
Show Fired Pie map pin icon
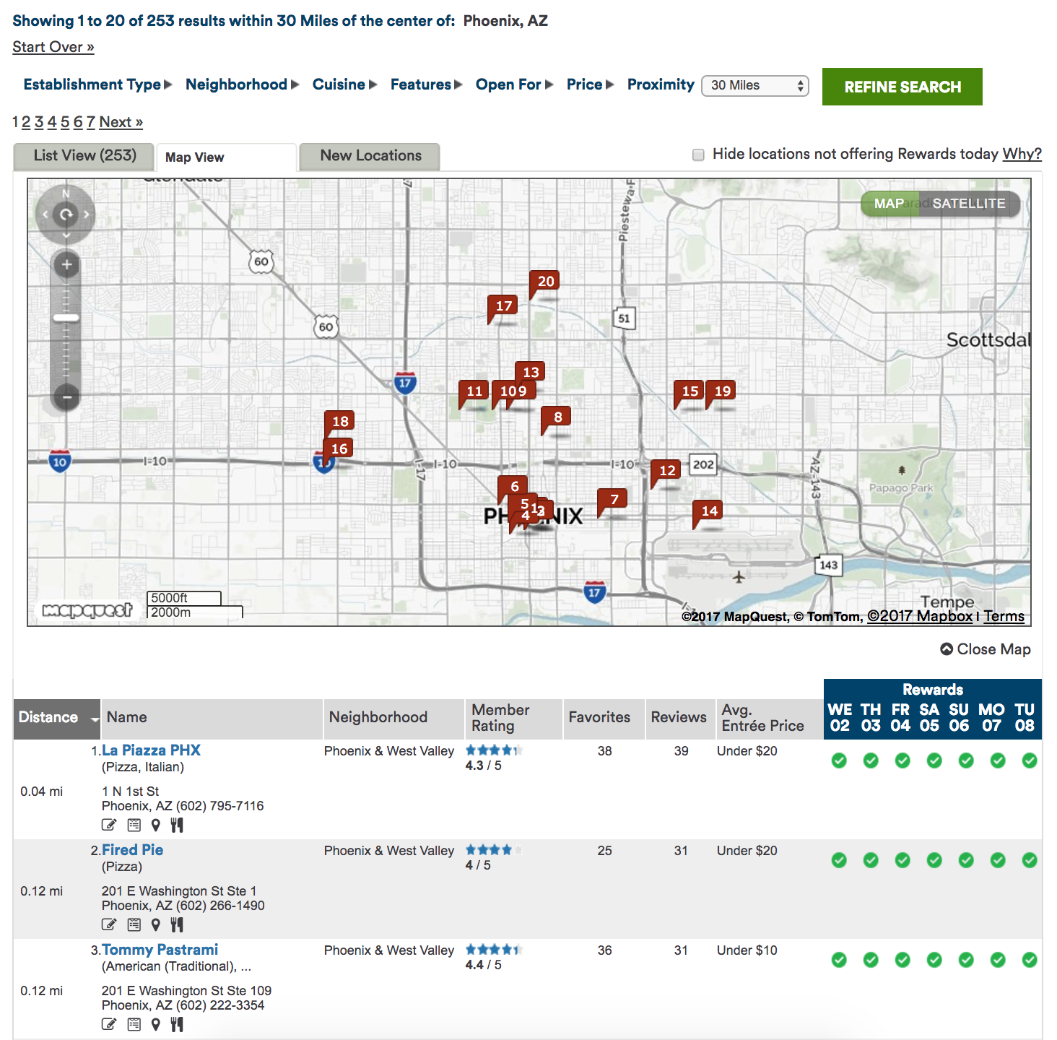155,924
